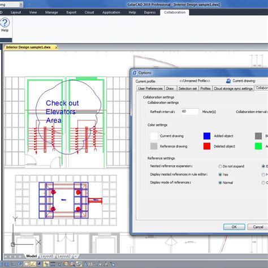Click the status bar icon right of the magnifier
Screen dimensions: 268x268
point(79,264)
